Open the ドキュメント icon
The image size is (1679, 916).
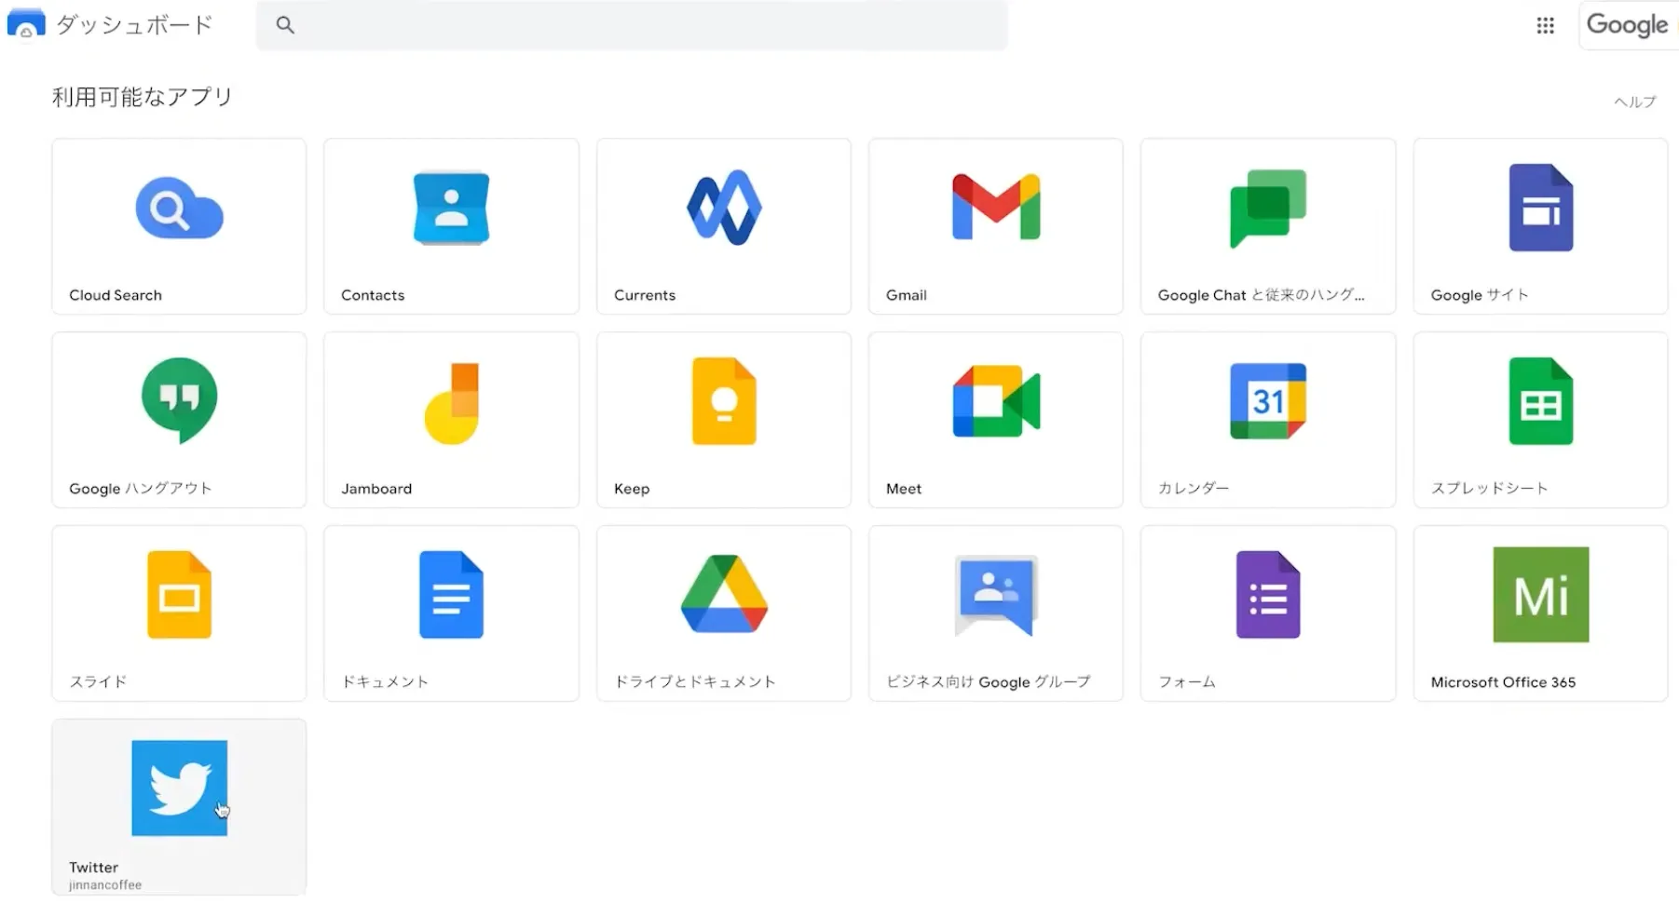point(451,595)
